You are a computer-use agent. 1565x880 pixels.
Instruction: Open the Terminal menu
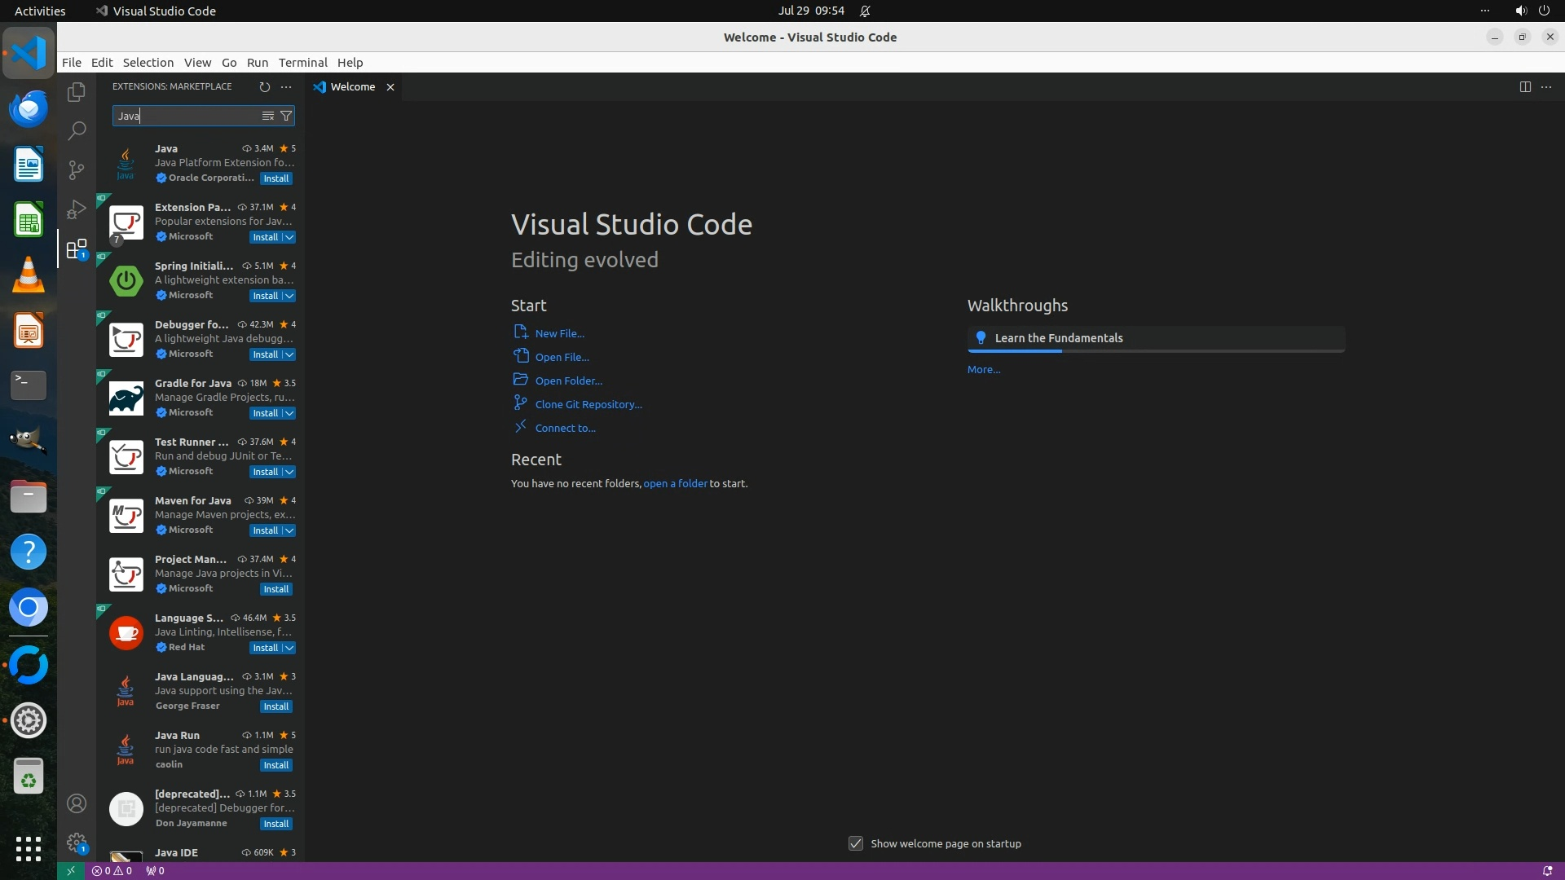[x=302, y=62]
